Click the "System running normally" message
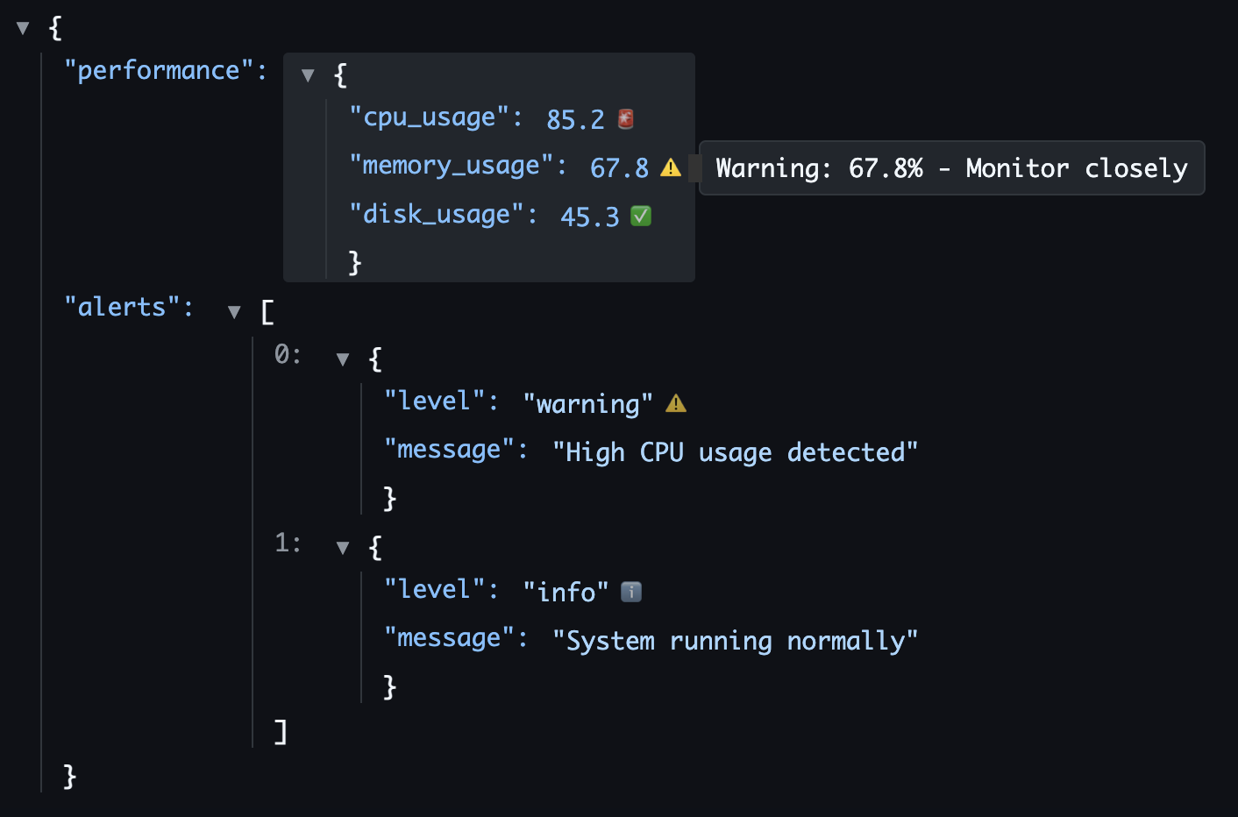 coord(736,640)
